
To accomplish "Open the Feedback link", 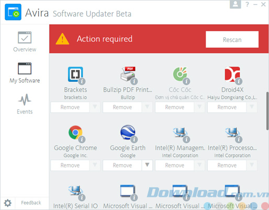I will click(x=31, y=203).
